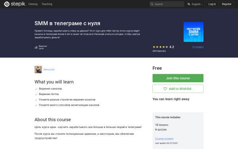Screen dimensions: 238x149
Task: Select the 'SMM в телеграме с нуля' title
Action: pos(67,23)
